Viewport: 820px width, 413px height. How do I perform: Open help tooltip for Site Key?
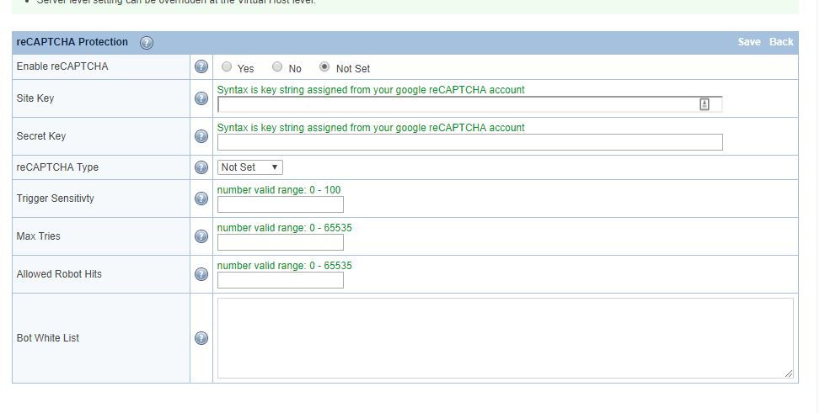tap(201, 98)
